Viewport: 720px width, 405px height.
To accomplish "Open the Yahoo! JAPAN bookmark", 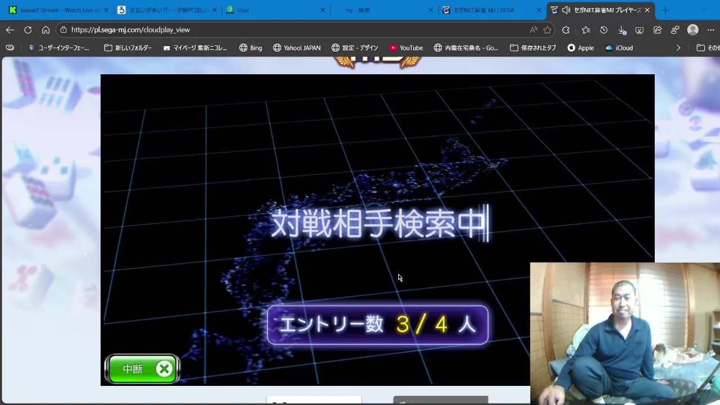I will 296,48.
